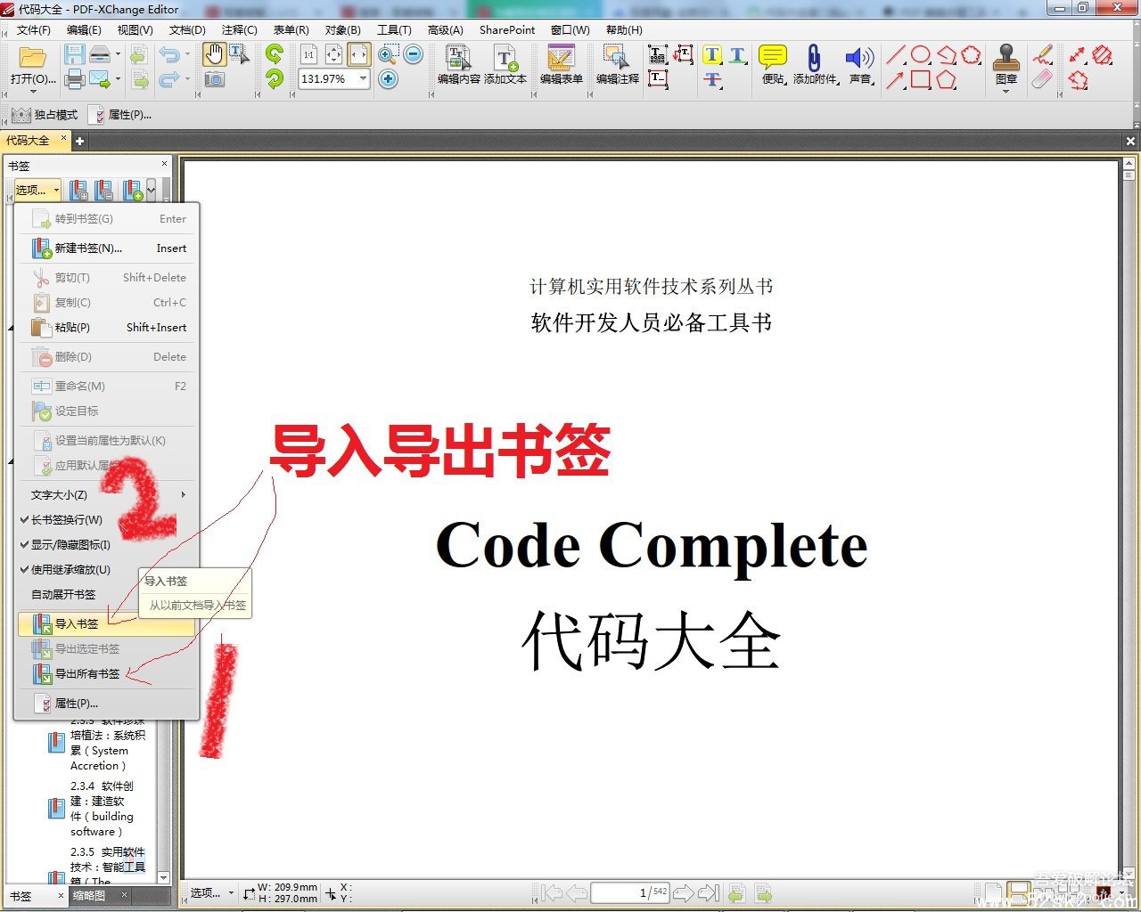The image size is (1141, 912).
Task: Add new tab with plus button
Action: 79,141
